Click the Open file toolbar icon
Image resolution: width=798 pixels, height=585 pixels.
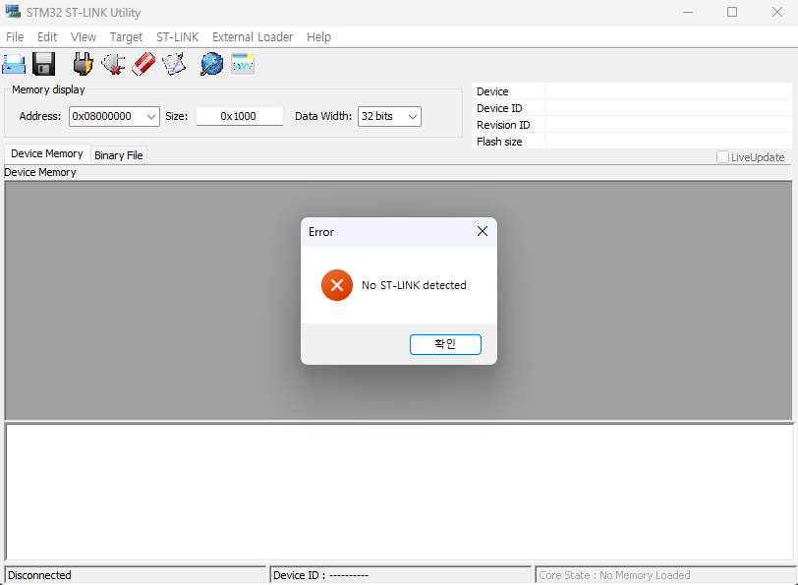click(x=14, y=64)
